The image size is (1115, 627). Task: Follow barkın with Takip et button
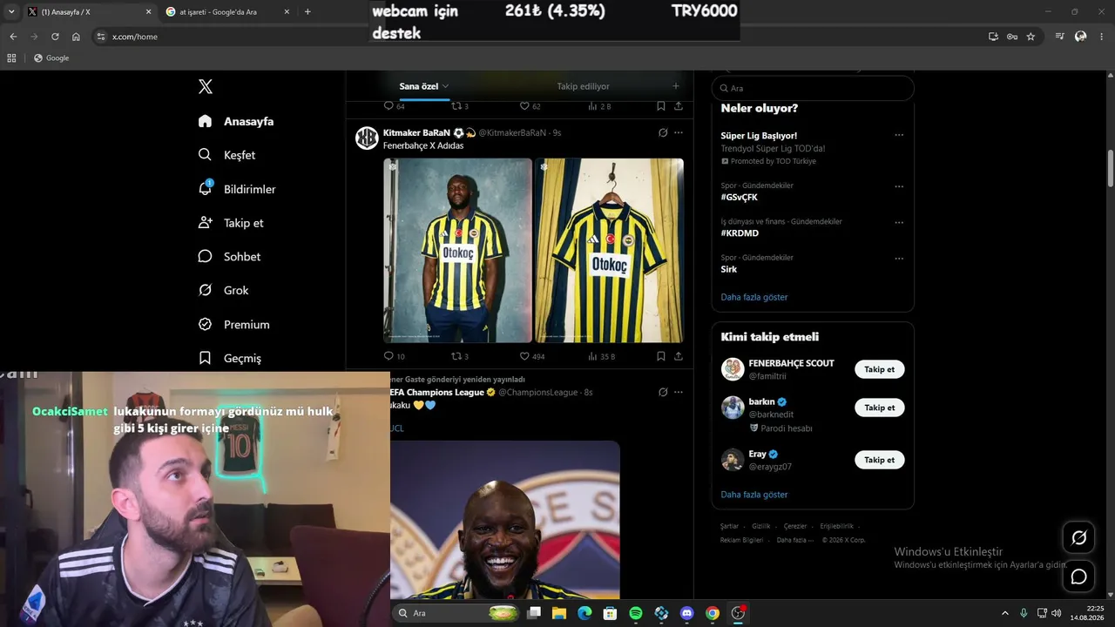(x=879, y=408)
